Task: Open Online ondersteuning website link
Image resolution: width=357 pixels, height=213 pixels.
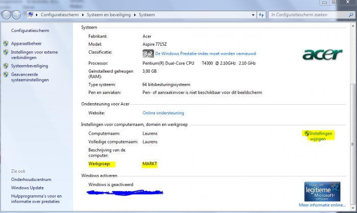Action: 163,113
